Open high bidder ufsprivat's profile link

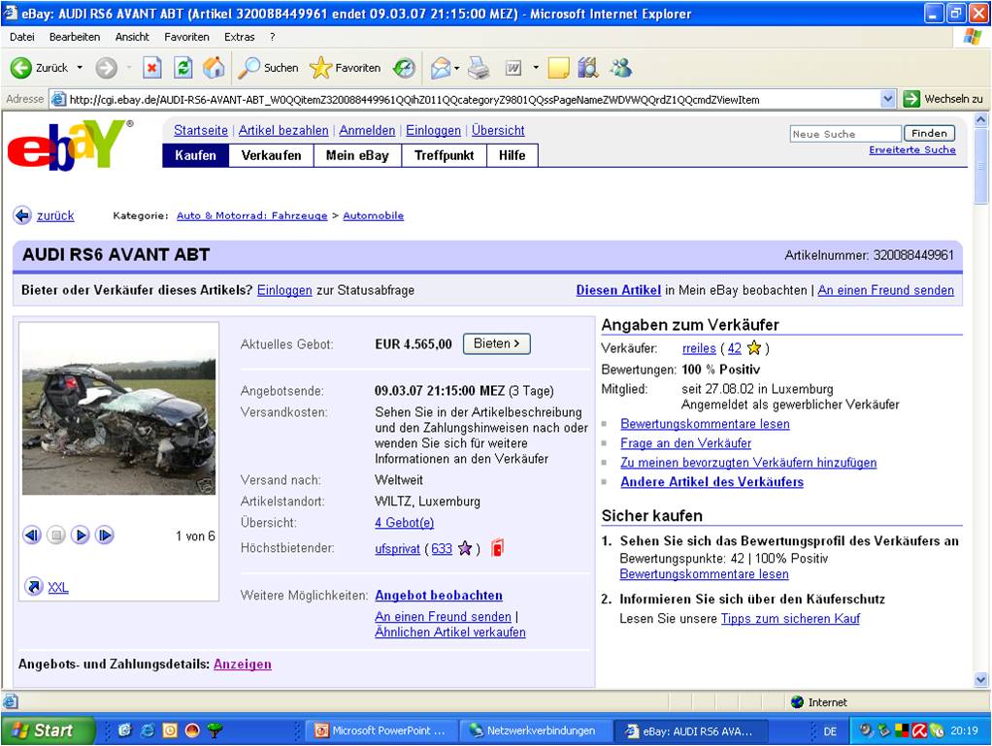(x=397, y=549)
